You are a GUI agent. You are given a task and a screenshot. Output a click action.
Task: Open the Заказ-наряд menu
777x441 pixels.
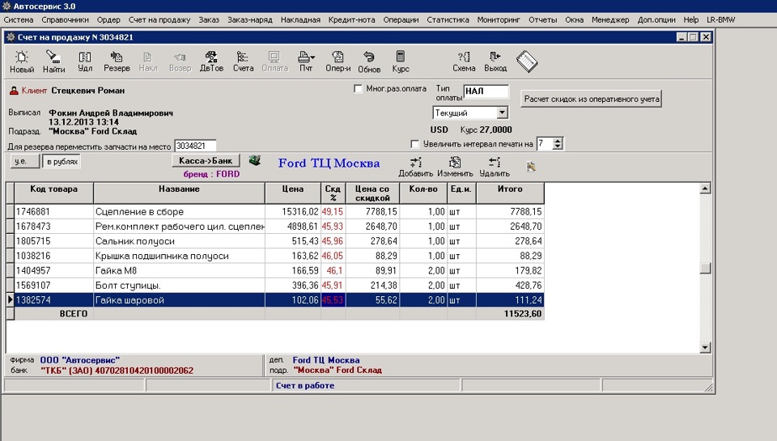pyautogui.click(x=250, y=19)
